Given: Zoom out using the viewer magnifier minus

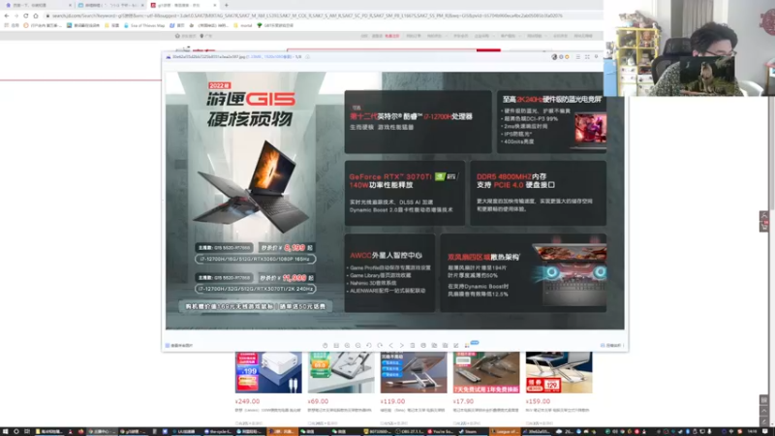Looking at the screenshot, I should point(357,346).
